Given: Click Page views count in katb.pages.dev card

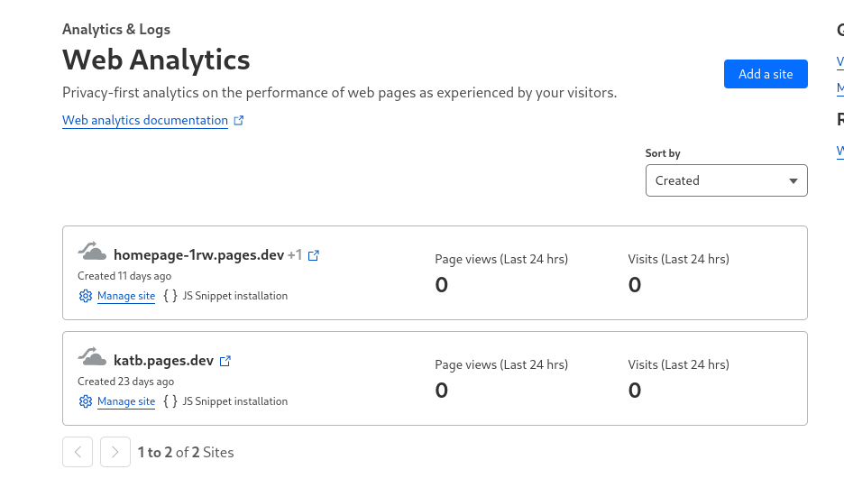Looking at the screenshot, I should coord(442,391).
